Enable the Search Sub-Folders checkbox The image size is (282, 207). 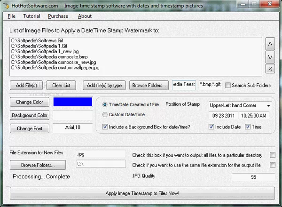(x=228, y=85)
